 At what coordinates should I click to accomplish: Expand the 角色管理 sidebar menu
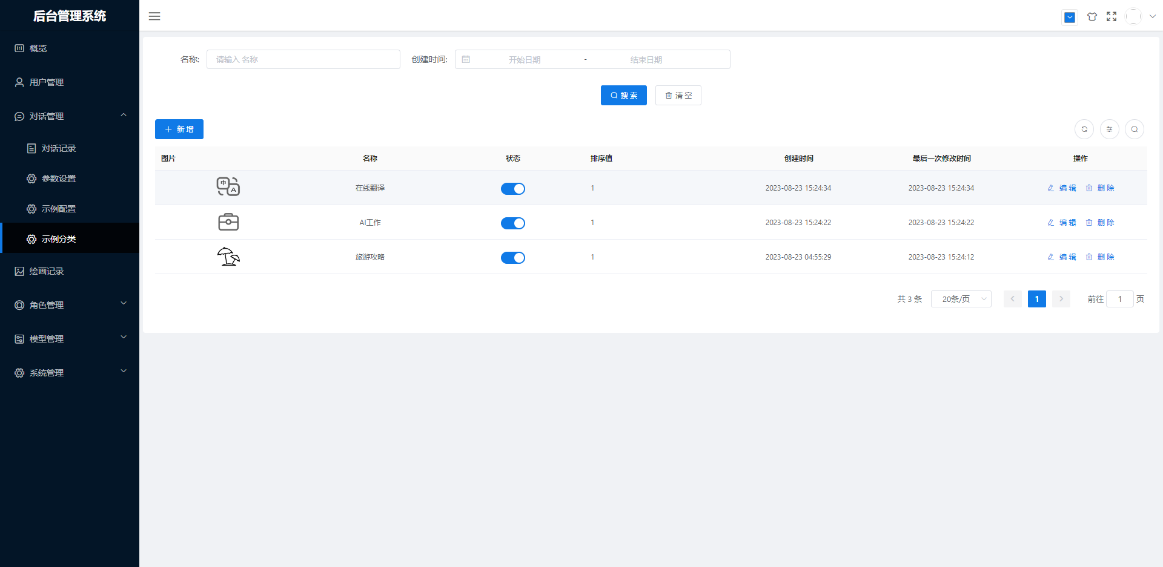[x=70, y=305]
